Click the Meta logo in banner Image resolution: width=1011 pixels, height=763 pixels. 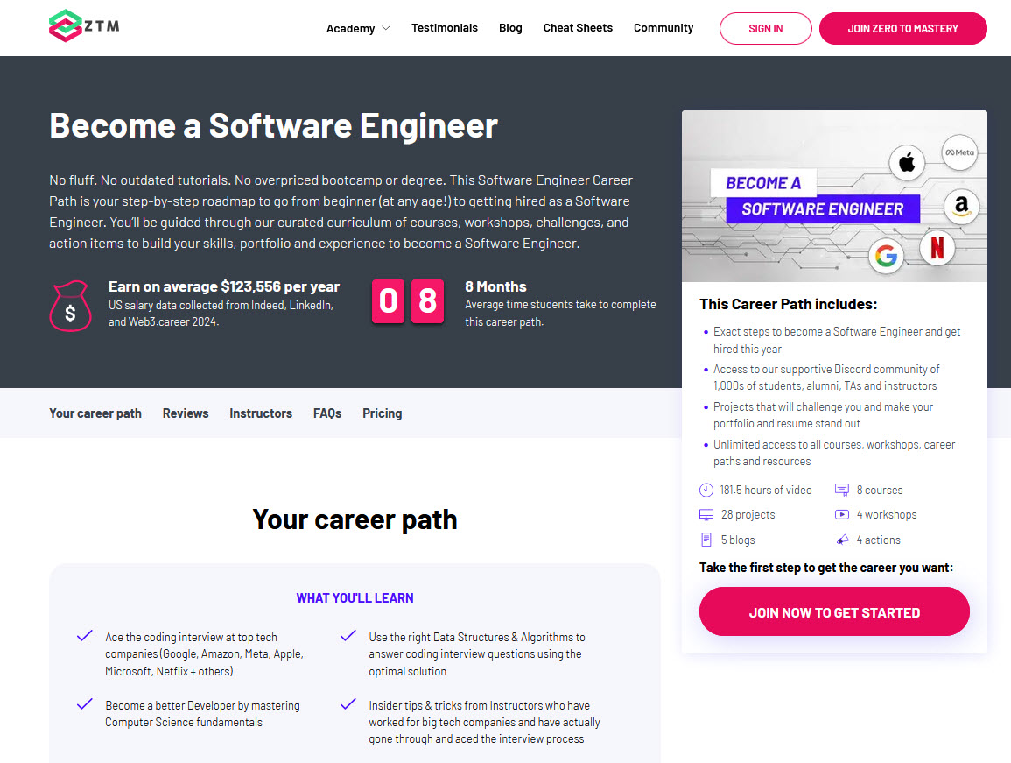959,152
